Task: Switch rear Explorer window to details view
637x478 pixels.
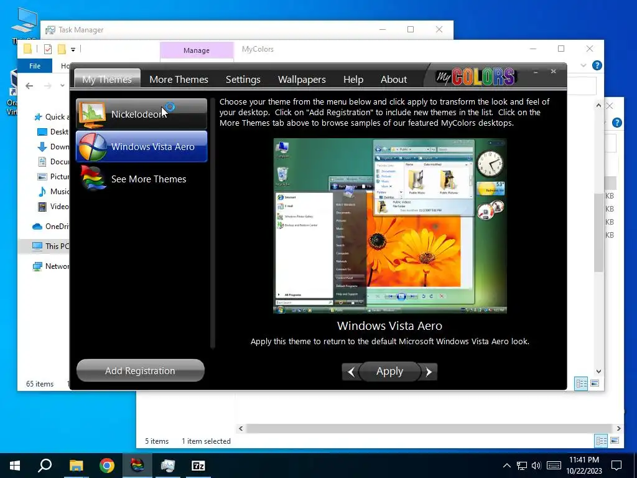Action: tap(602, 441)
